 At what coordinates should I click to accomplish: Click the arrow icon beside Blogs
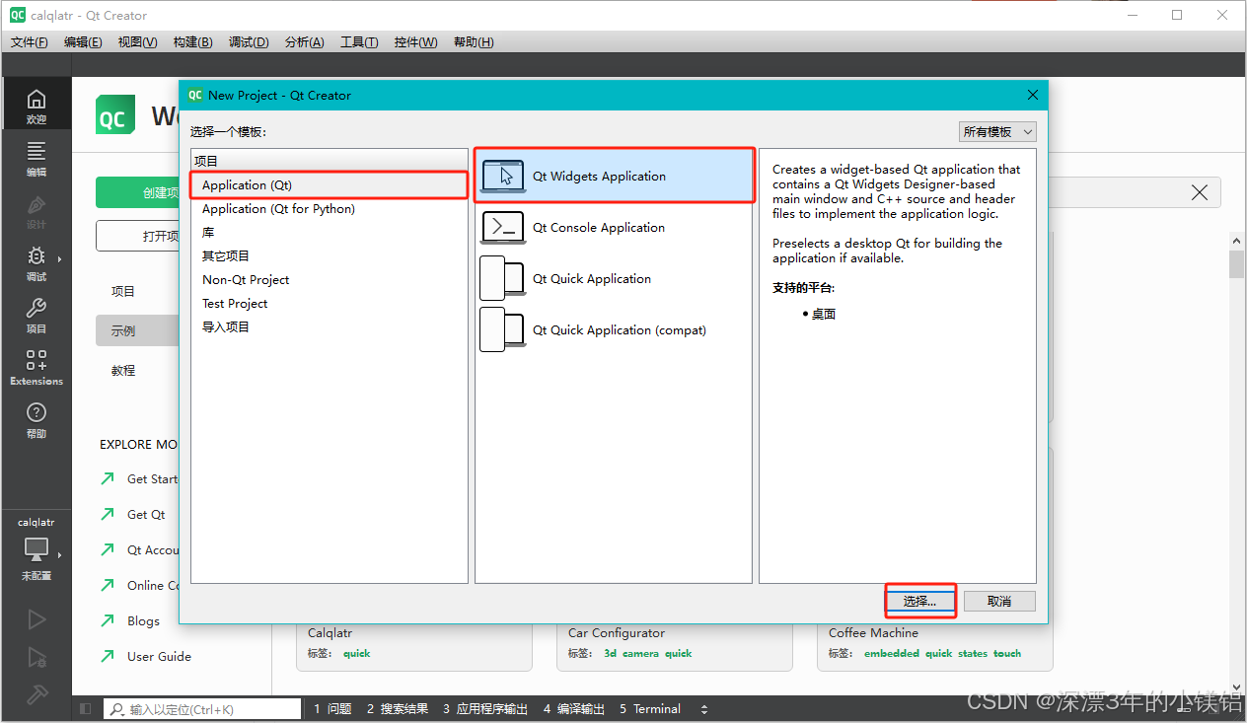(x=108, y=620)
